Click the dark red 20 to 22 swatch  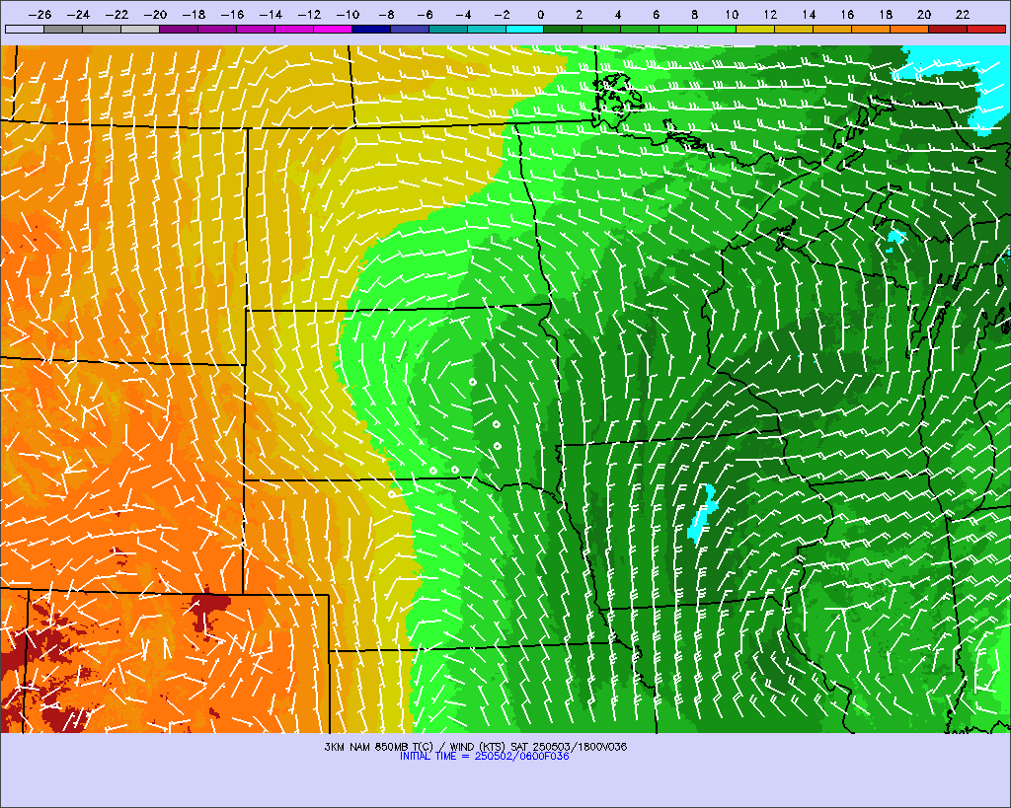click(x=948, y=29)
